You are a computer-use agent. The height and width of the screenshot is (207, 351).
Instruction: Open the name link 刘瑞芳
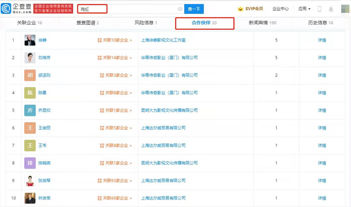44,58
